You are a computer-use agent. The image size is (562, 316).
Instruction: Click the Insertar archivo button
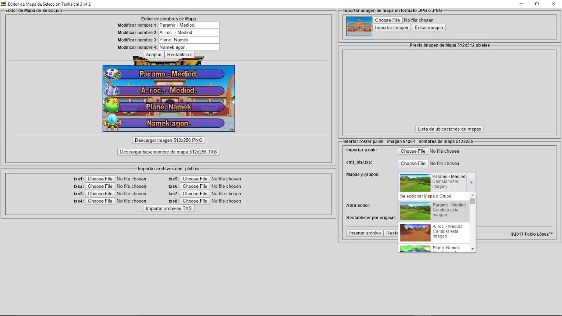pyautogui.click(x=365, y=233)
